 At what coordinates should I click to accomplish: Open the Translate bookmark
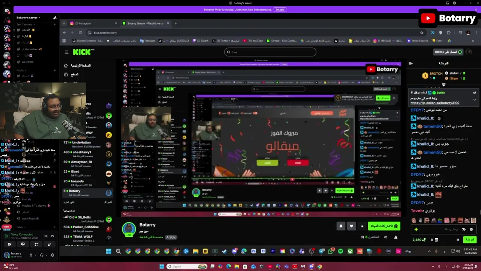[148, 41]
